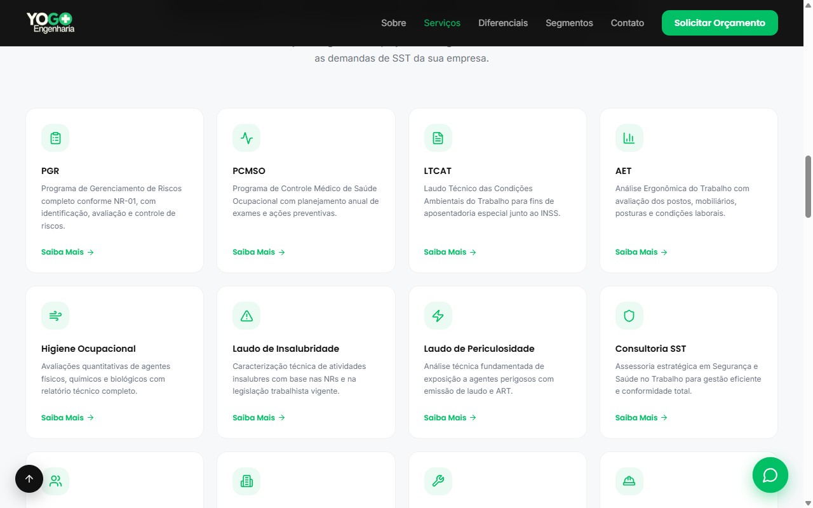Click the PCMSO card title
The width and height of the screenshot is (813, 508).
coord(249,171)
